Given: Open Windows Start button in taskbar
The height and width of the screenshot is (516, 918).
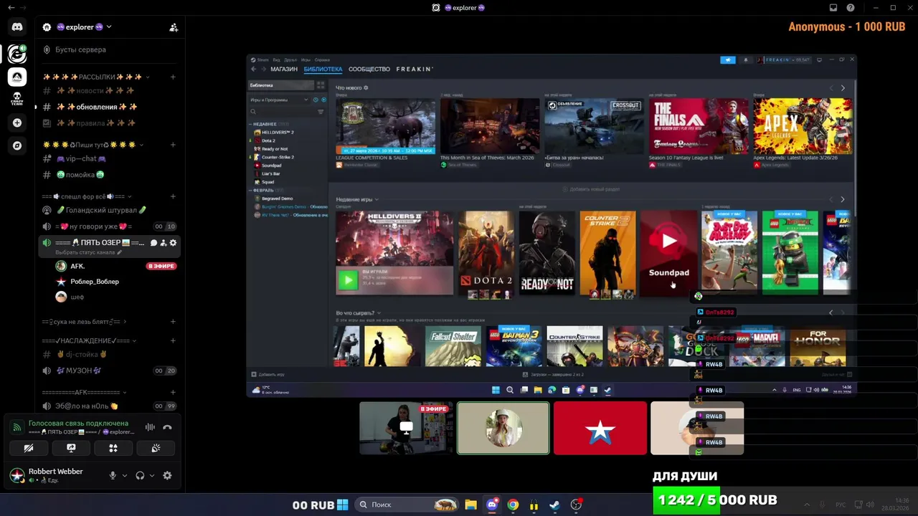Looking at the screenshot, I should click(x=343, y=505).
